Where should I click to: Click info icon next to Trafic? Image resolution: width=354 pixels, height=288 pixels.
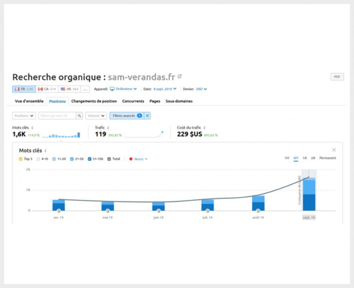point(108,128)
